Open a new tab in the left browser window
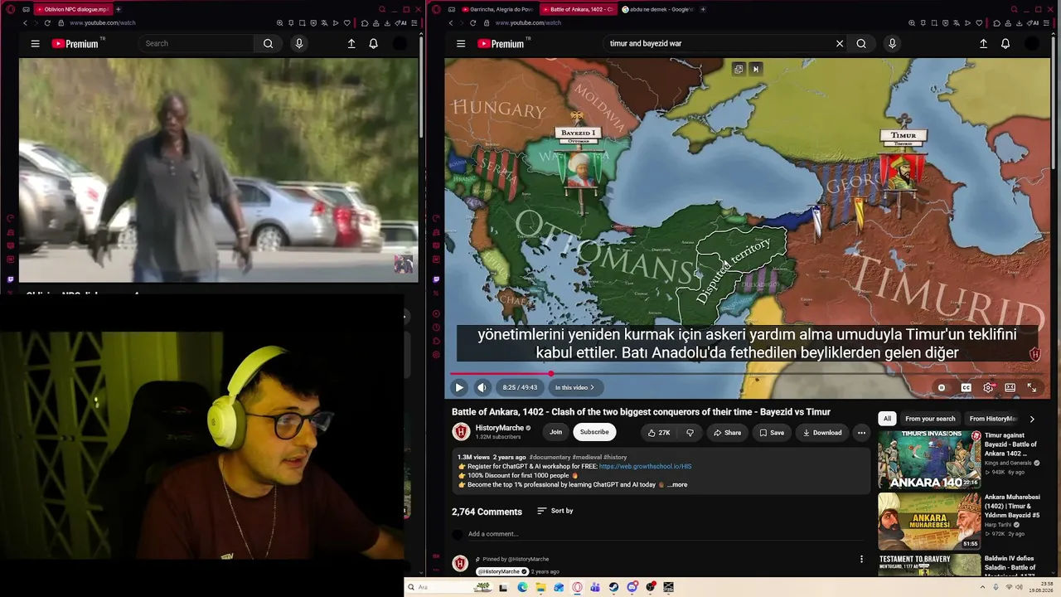 click(x=118, y=9)
